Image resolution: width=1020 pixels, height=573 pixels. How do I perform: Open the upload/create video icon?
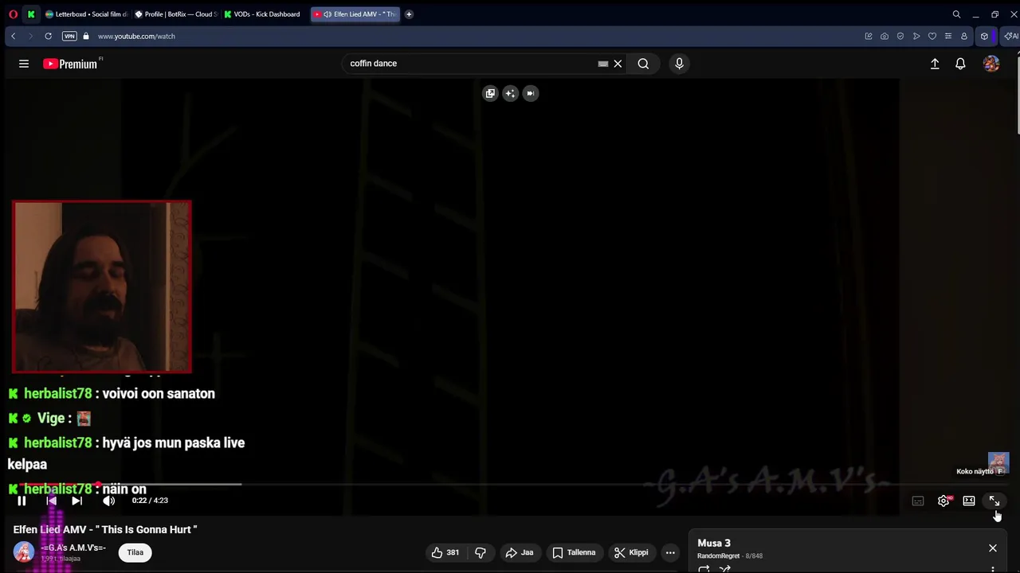pyautogui.click(x=935, y=64)
